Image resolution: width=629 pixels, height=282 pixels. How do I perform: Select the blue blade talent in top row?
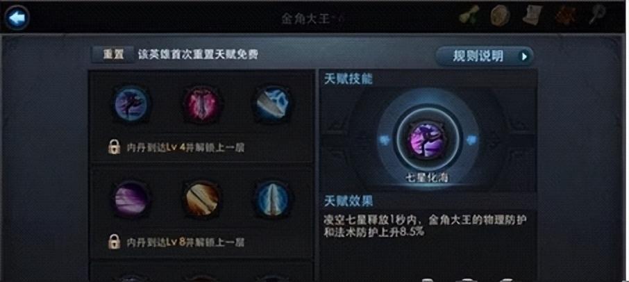coord(272,103)
